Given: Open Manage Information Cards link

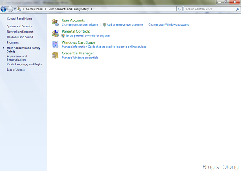Looking at the screenshot, I should tap(104, 47).
